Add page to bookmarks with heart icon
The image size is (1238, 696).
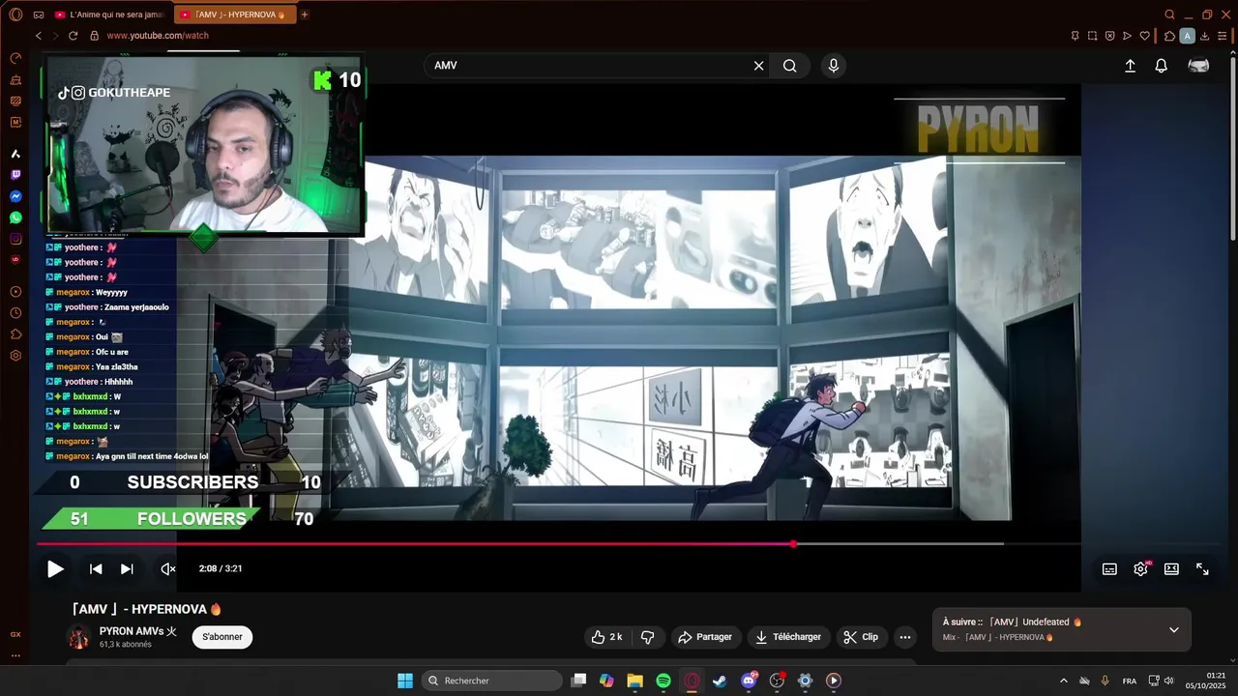(x=1145, y=36)
